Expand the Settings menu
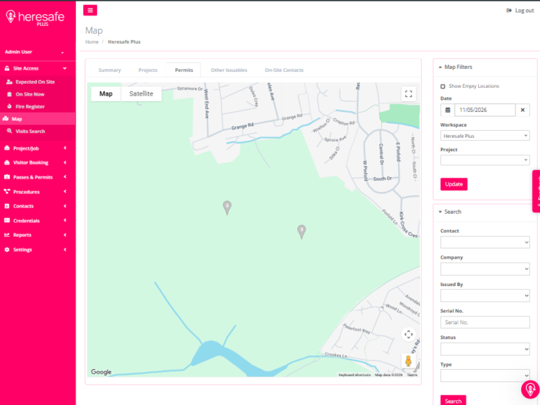This screenshot has height=405, width=540. [38, 250]
